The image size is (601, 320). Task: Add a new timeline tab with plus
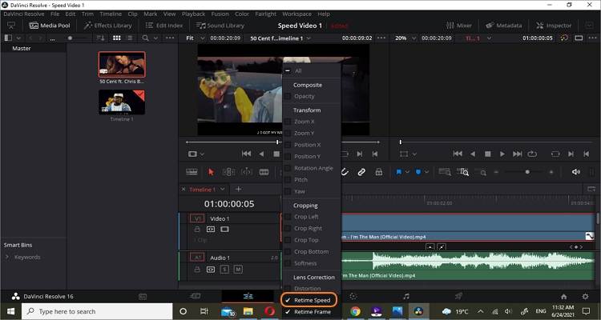(238, 189)
